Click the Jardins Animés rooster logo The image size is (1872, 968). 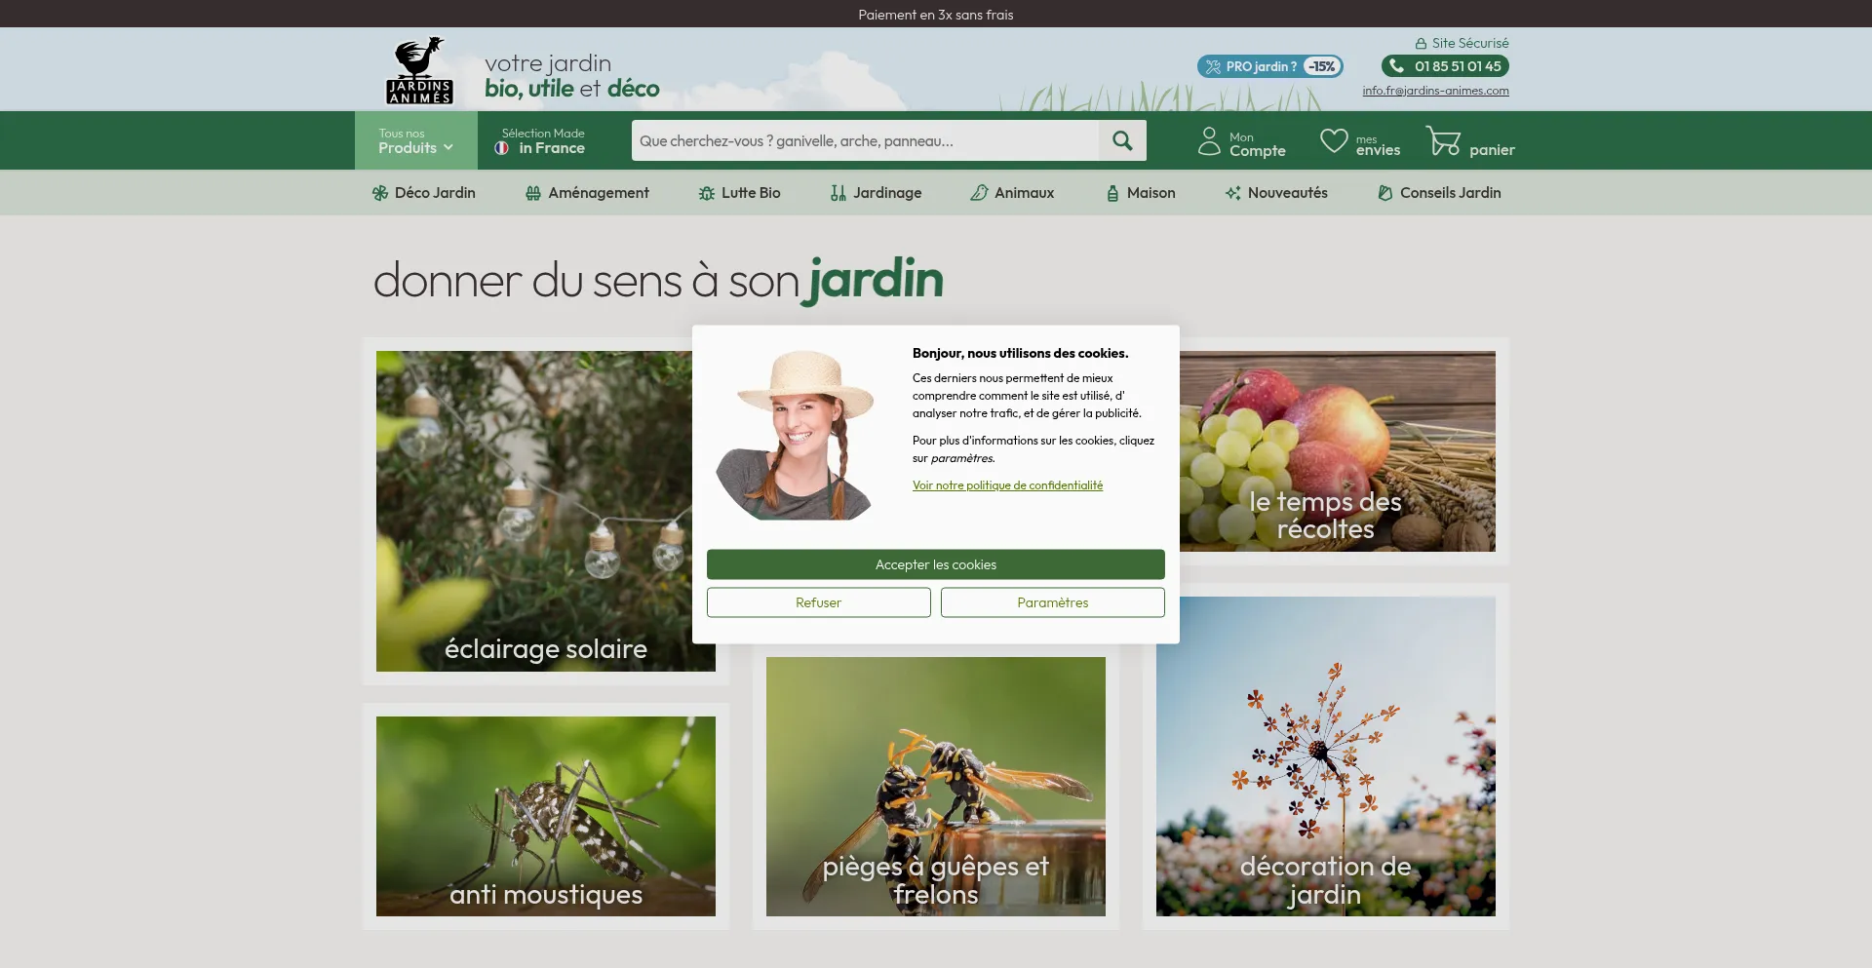tap(419, 71)
